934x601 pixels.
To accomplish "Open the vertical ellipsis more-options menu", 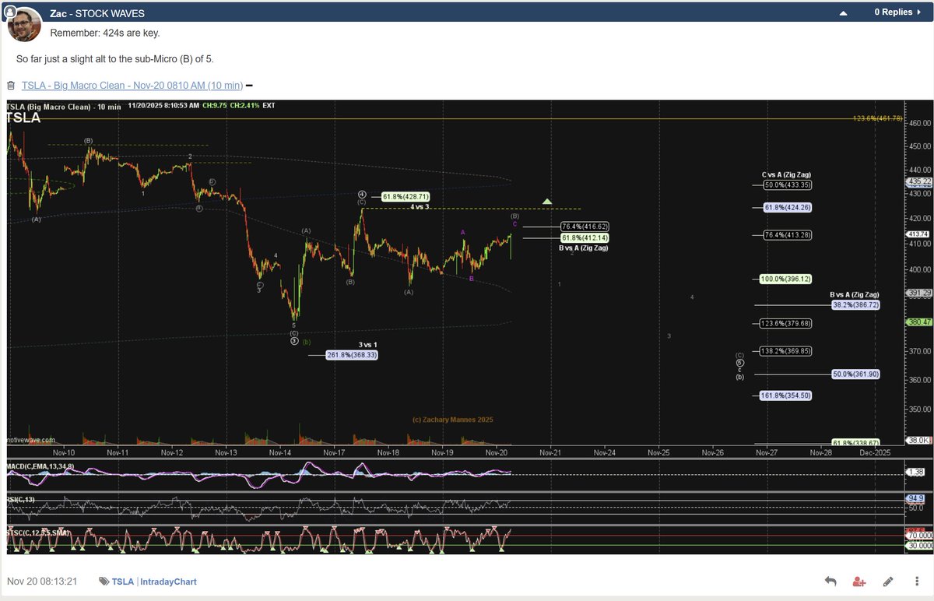I will [915, 582].
